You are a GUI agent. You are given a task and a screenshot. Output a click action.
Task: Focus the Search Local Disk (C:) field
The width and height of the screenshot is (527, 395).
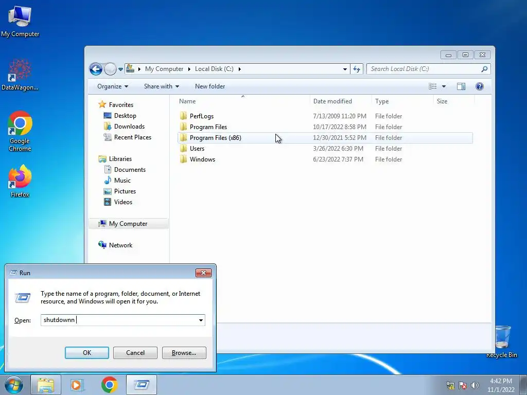coord(429,69)
